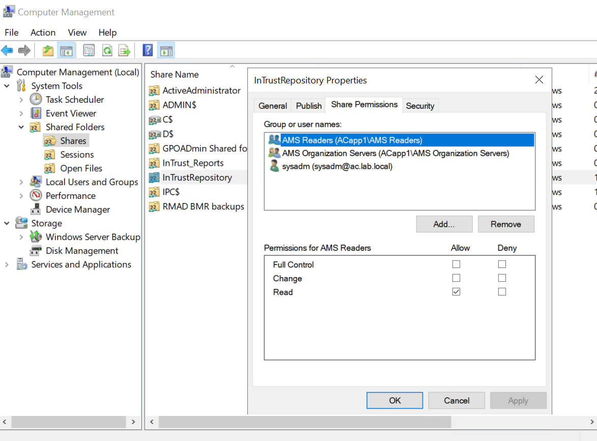Click the ADMIN$ share icon
The image size is (597, 441).
(x=154, y=105)
